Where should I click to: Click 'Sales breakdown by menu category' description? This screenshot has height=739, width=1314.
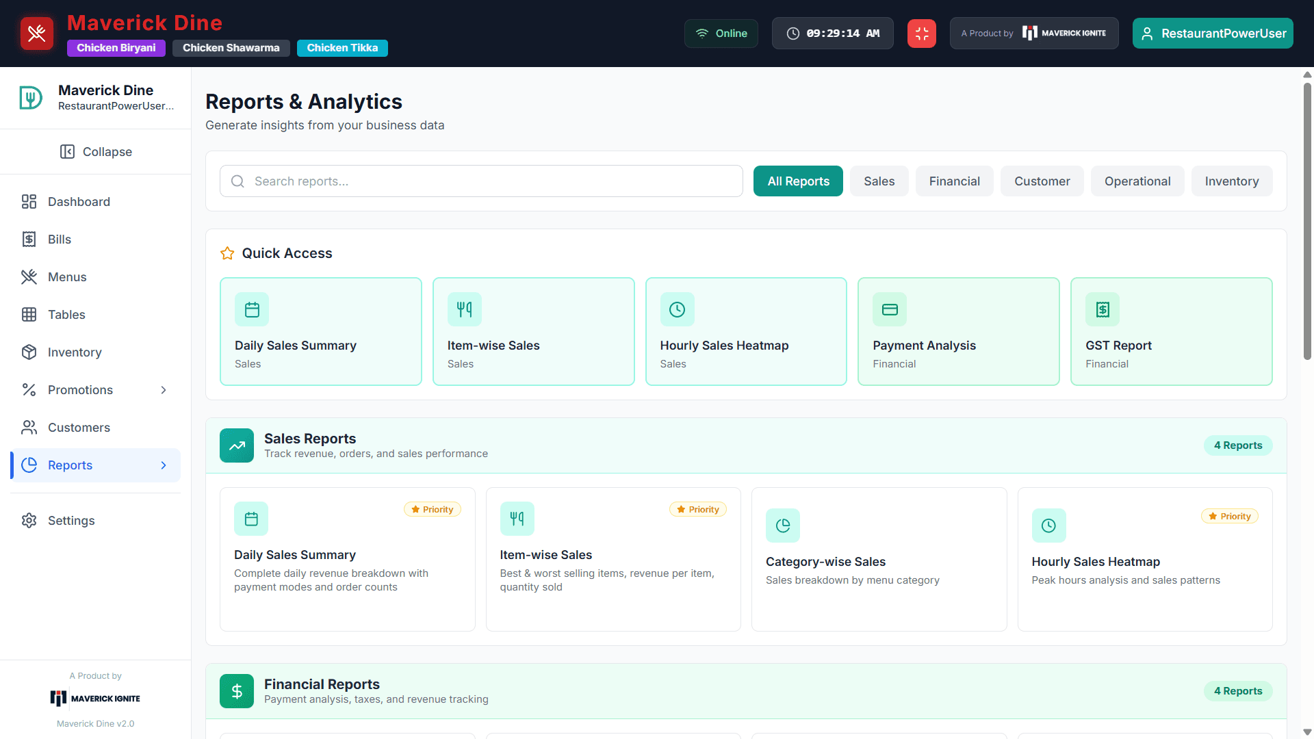tap(853, 580)
